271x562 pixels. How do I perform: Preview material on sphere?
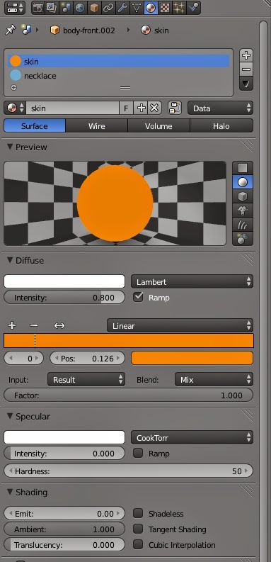[243, 182]
